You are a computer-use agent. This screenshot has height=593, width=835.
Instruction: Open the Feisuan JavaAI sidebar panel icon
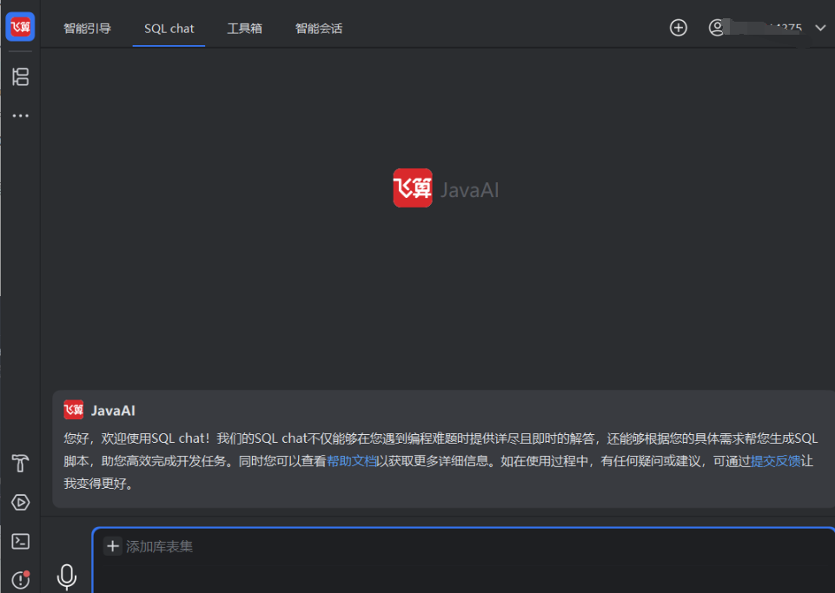[x=20, y=27]
